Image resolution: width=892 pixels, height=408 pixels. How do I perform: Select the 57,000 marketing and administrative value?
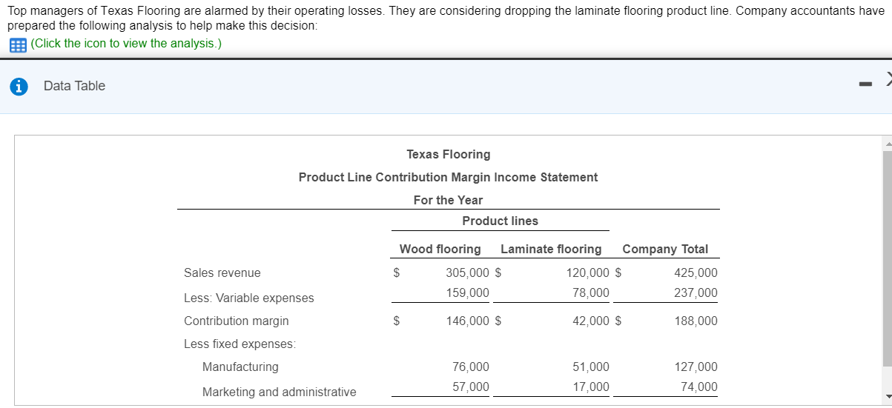(471, 387)
